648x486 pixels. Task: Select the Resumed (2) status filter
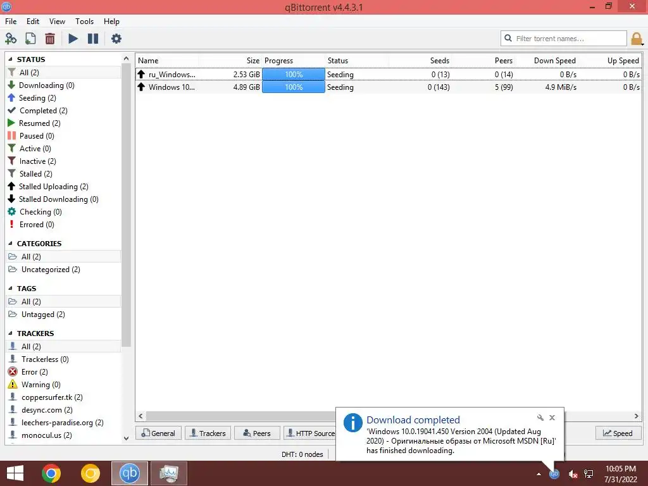64,123
